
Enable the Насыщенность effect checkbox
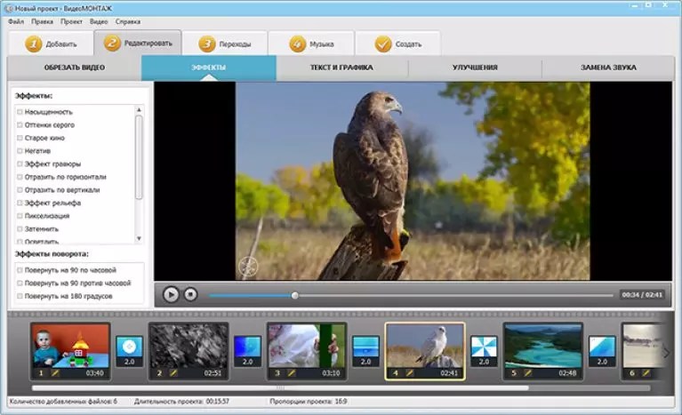[x=20, y=112]
